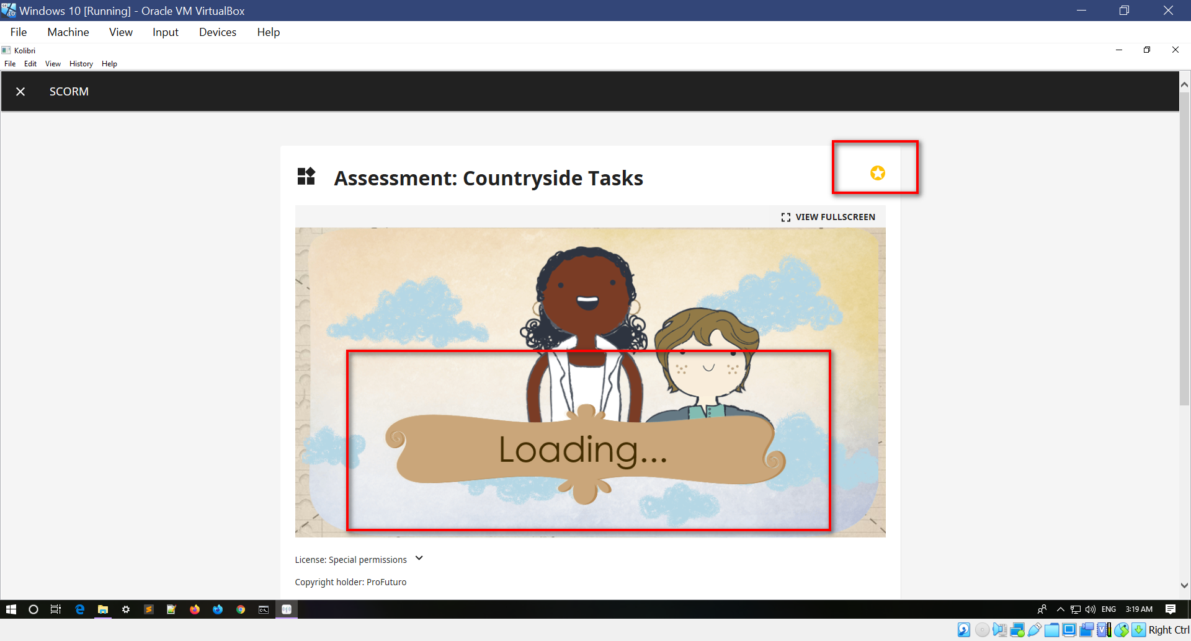Image resolution: width=1191 pixels, height=641 pixels.
Task: Click the VirtualBox USB status icon
Action: tap(1034, 630)
